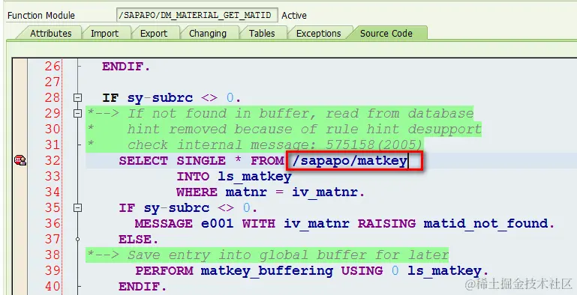
Task: Click line number 36
Action: (x=52, y=223)
